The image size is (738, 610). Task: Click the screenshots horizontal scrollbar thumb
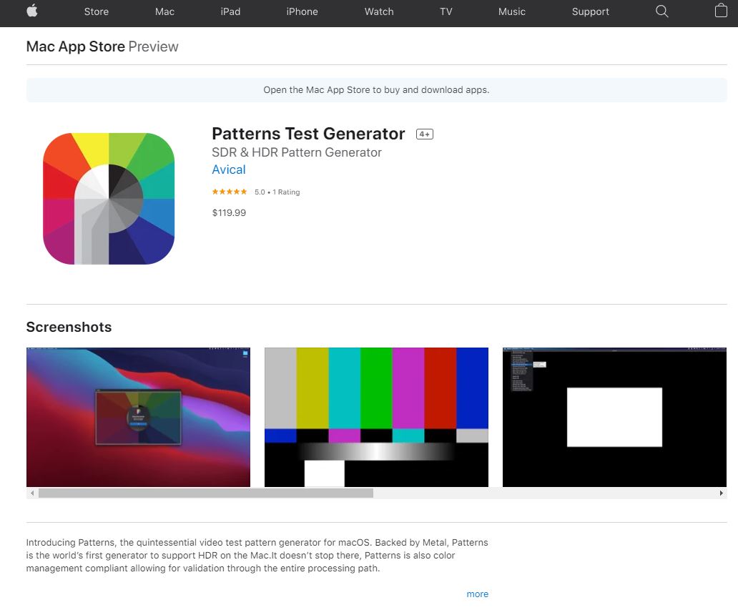coord(206,493)
